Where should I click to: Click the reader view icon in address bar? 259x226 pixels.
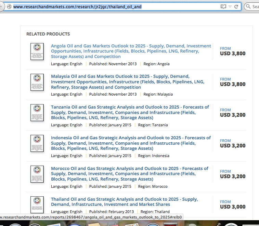click(223, 6)
